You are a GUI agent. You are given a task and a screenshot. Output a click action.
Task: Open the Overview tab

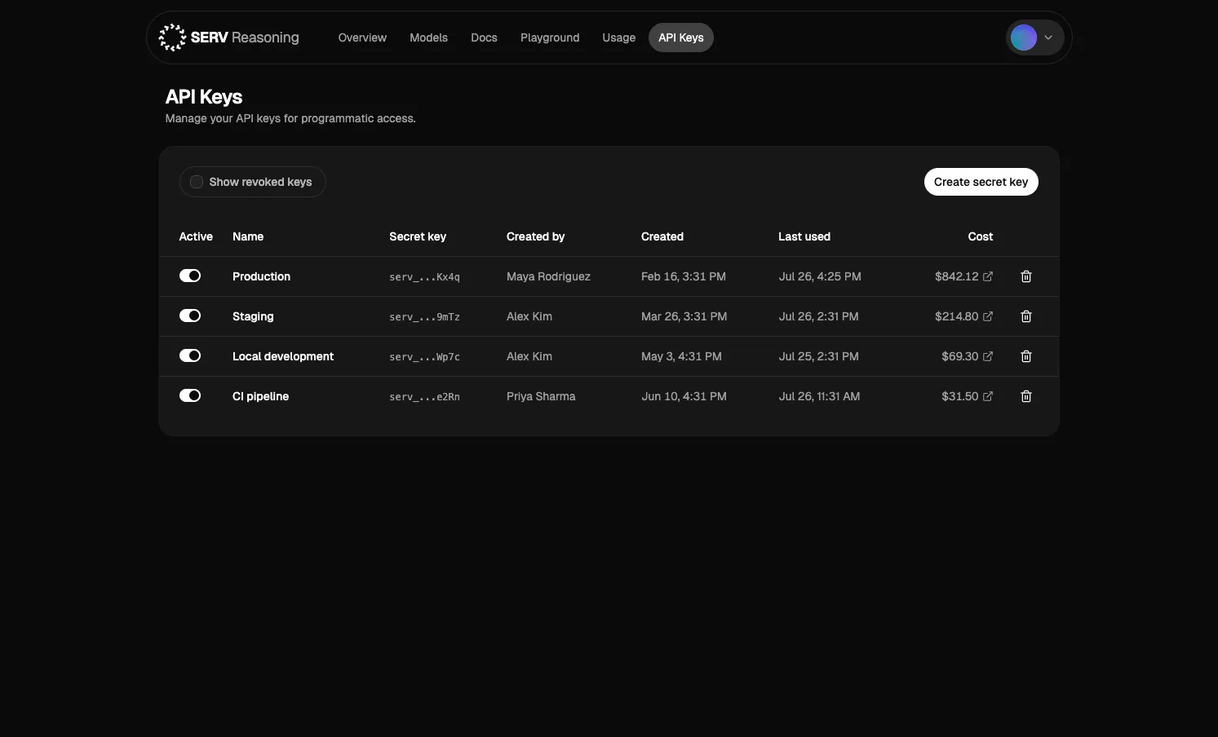coord(362,38)
